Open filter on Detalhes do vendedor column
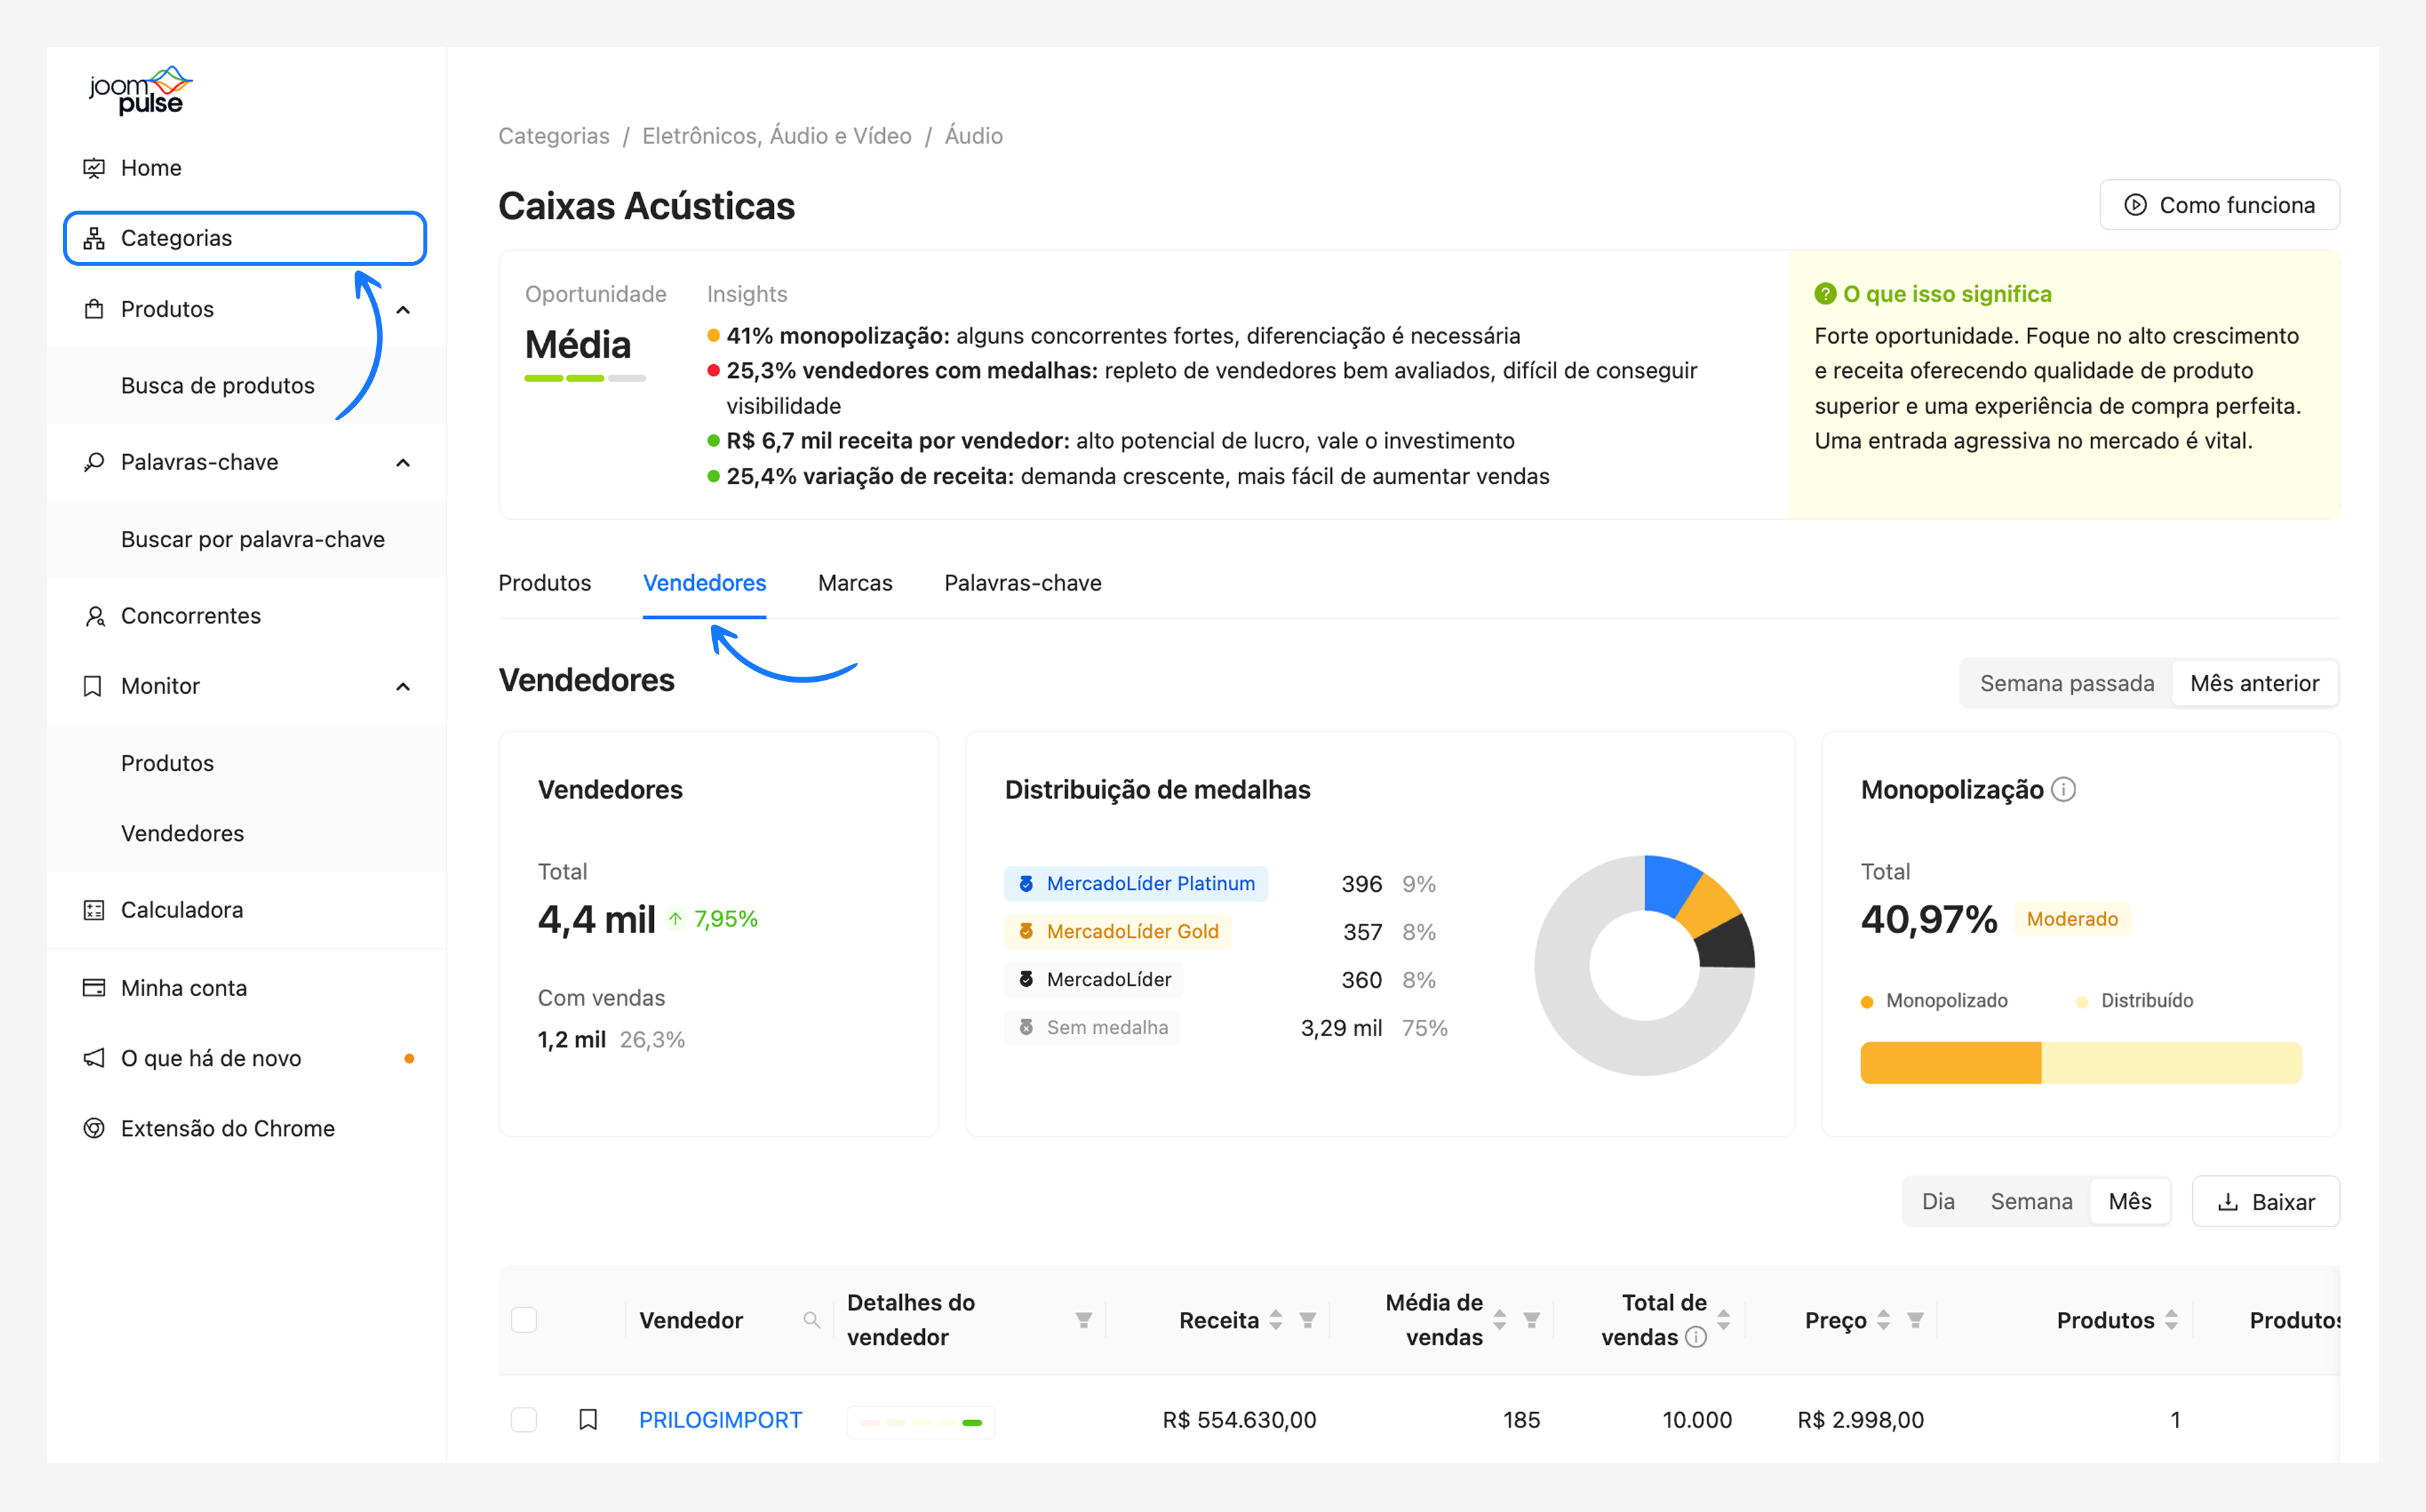The image size is (2426, 1512). tap(1083, 1320)
